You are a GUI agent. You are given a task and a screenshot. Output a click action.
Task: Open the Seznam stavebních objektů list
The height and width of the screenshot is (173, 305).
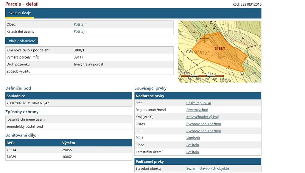pos(207,169)
